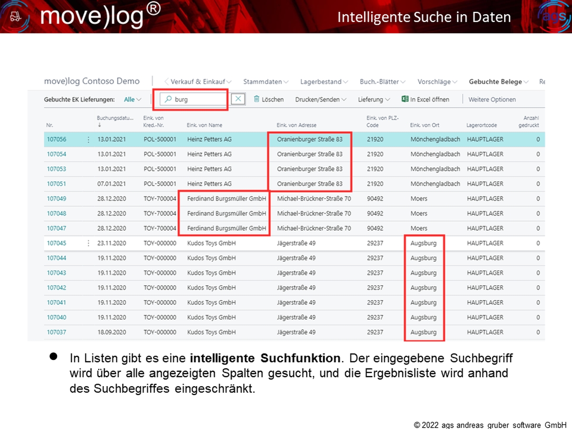The width and height of the screenshot is (572, 429).
Task: Open delivery number 107043
Action: tap(57, 273)
